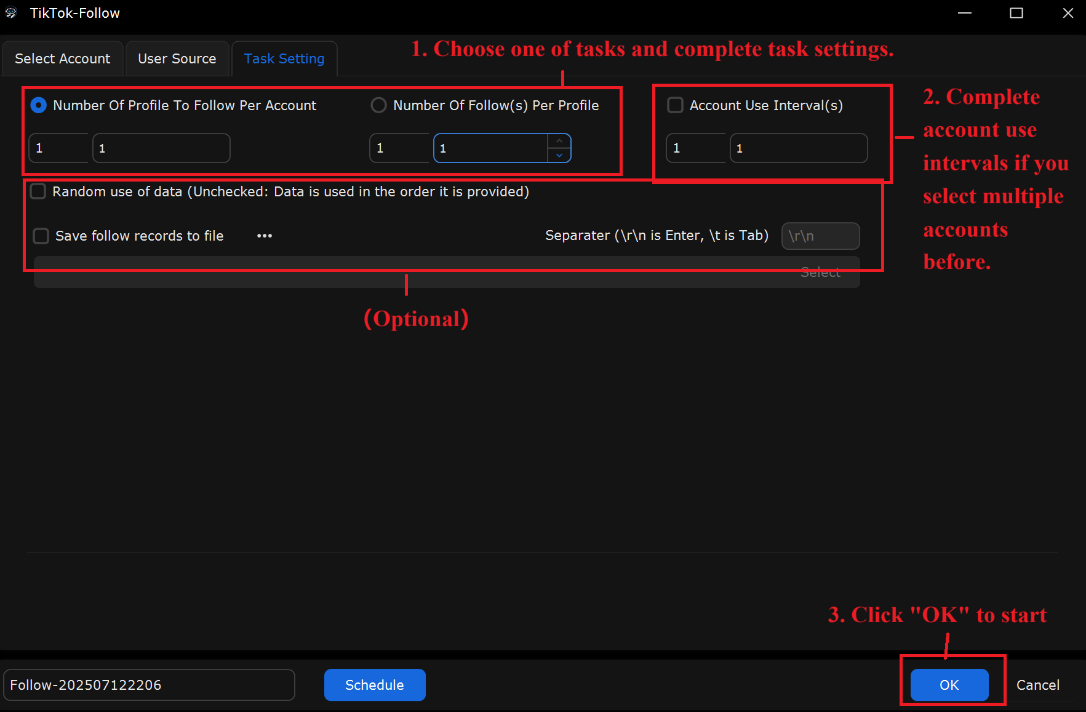Enable Save follow records to file

(x=41, y=236)
